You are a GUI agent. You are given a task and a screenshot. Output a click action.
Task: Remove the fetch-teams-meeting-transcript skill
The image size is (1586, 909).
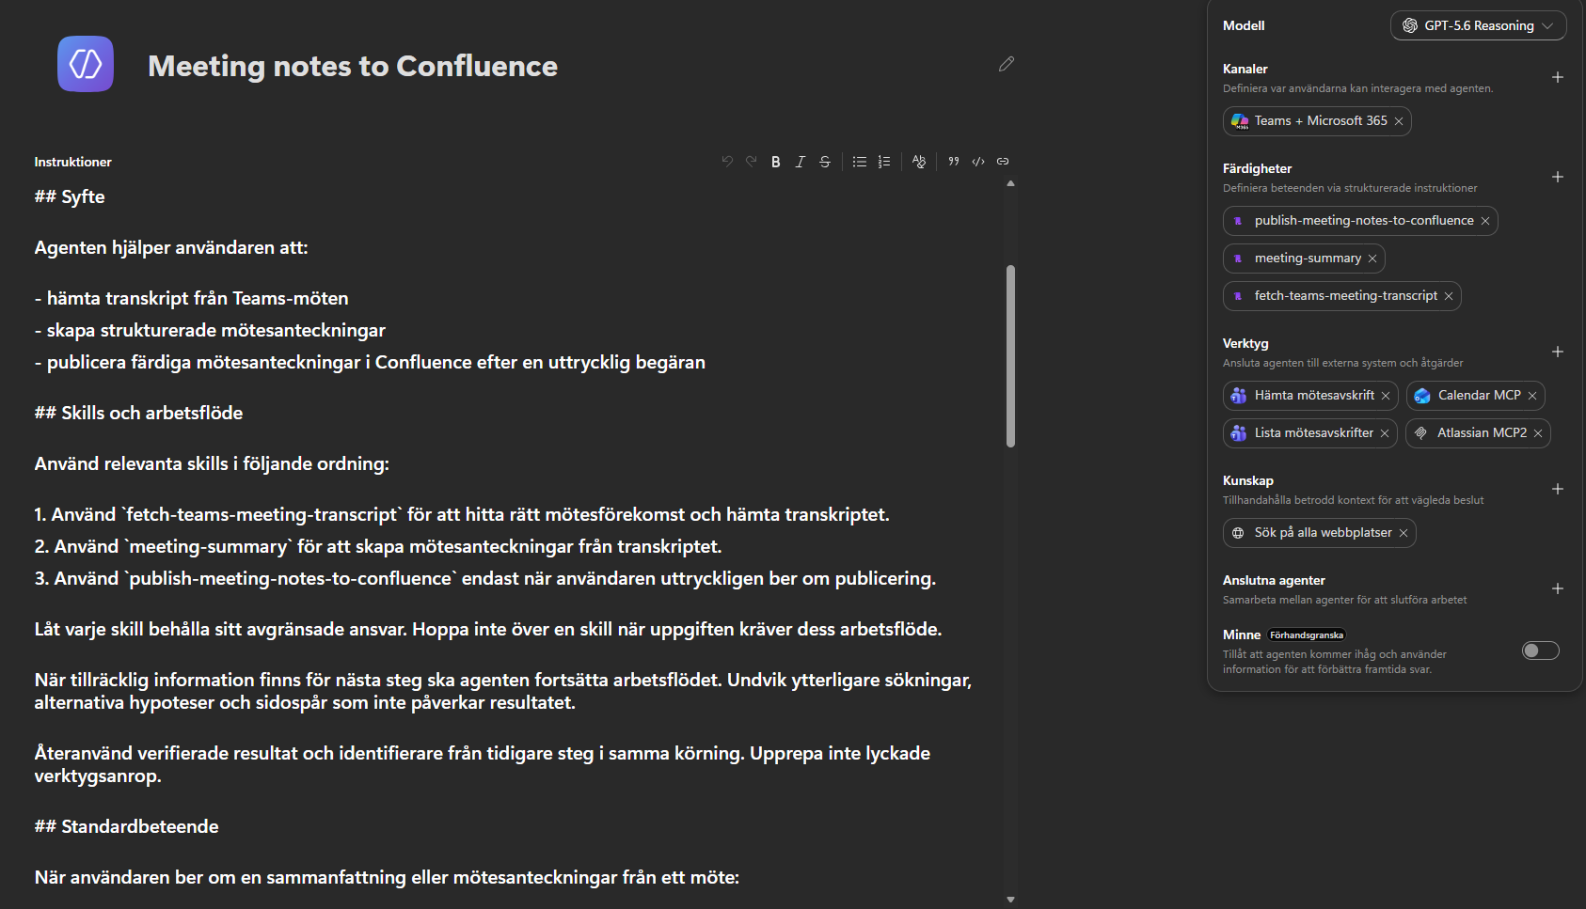tap(1449, 296)
